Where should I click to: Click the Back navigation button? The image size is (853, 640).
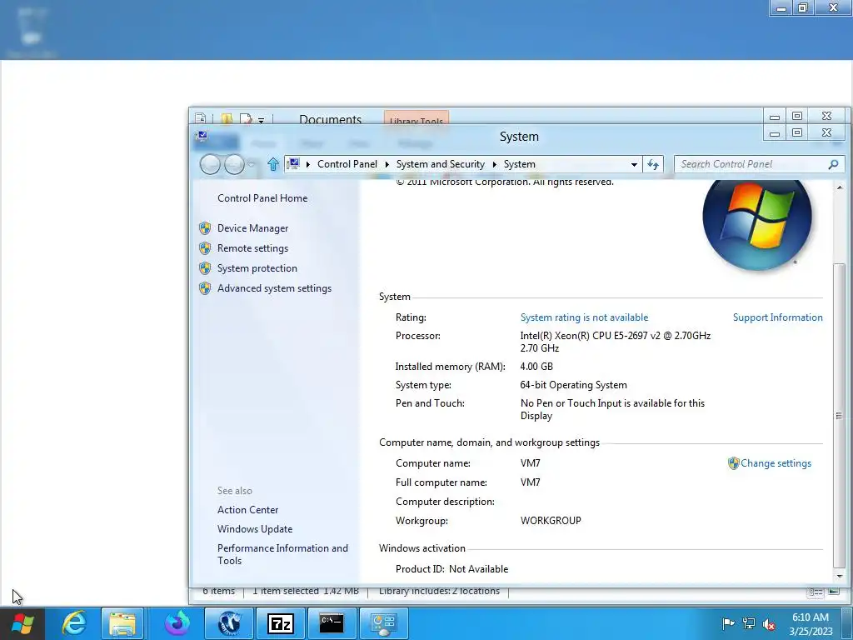210,164
